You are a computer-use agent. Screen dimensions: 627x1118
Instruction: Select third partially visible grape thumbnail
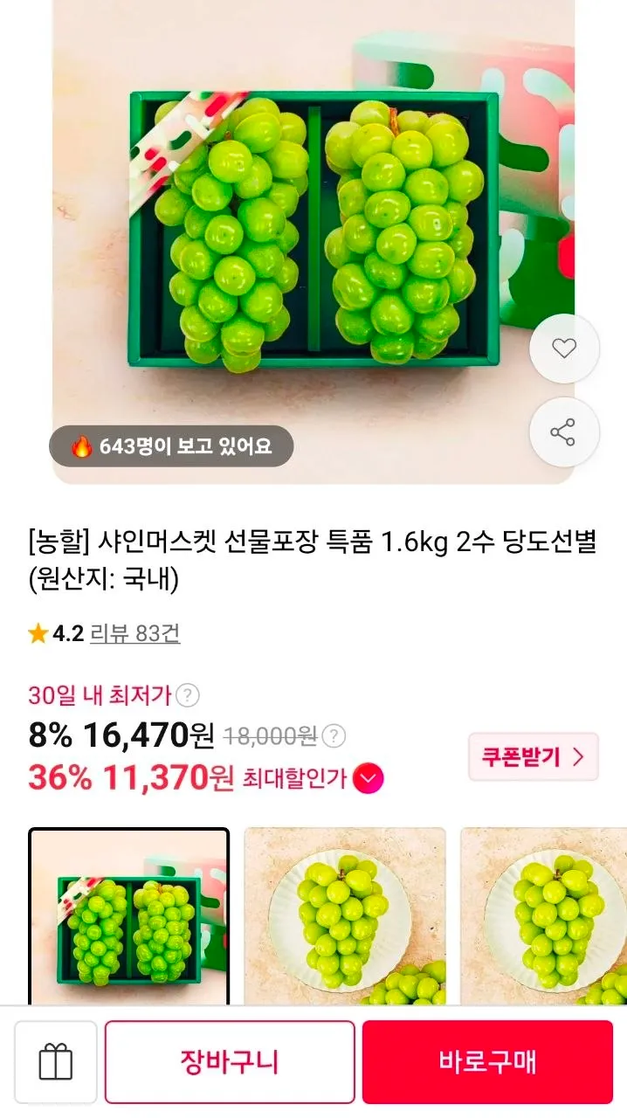tap(544, 916)
